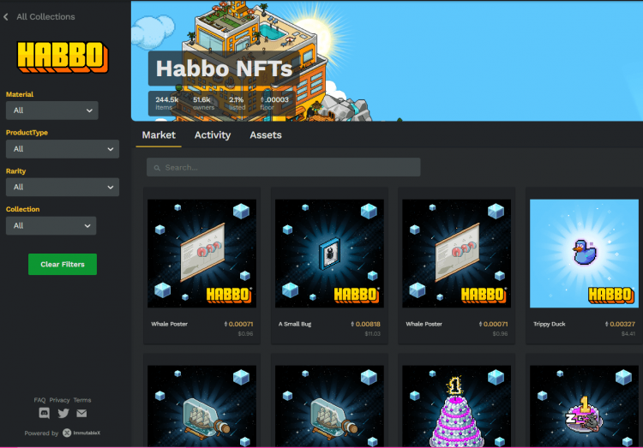Image resolution: width=643 pixels, height=448 pixels.
Task: Open the Rarity dropdown
Action: click(x=63, y=187)
